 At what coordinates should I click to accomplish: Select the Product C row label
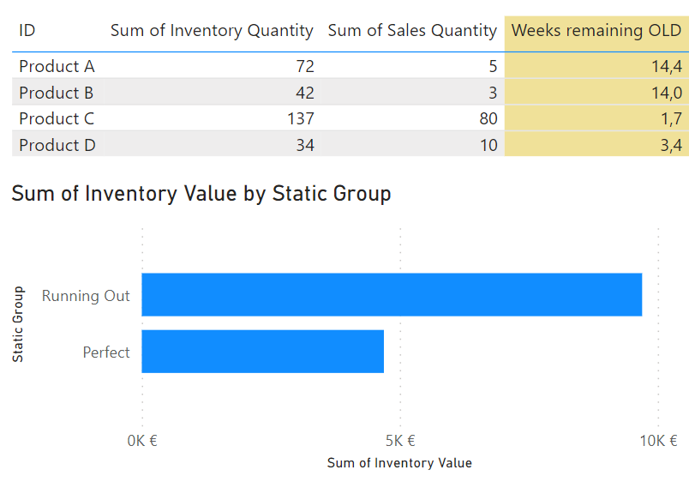pos(57,118)
